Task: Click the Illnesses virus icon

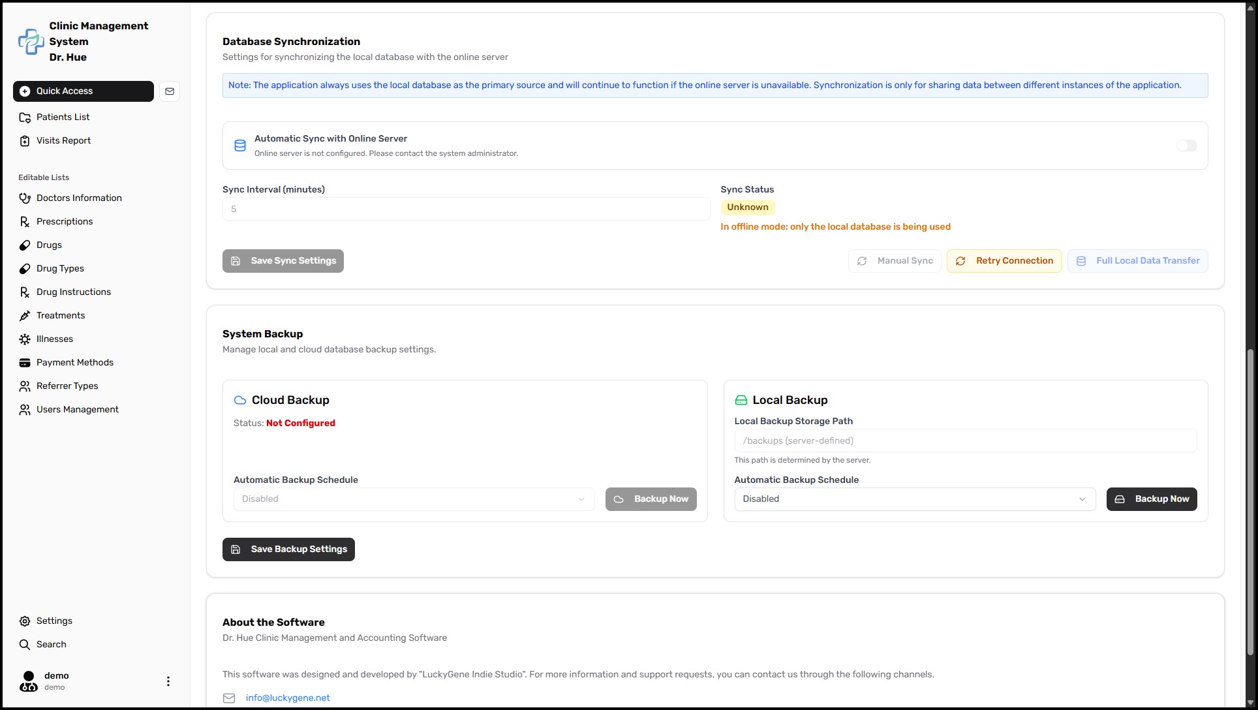Action: [x=25, y=339]
